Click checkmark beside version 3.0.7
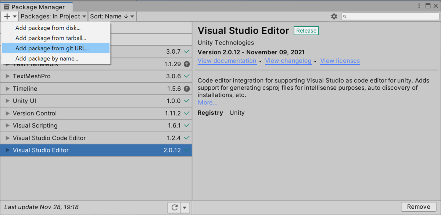Screen dimensions: 441x215 [187, 51]
